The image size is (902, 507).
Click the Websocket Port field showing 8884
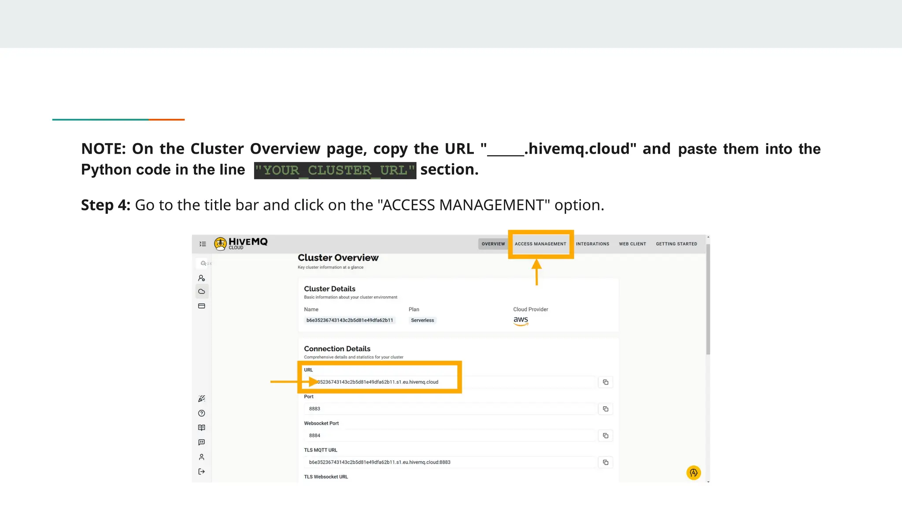pyautogui.click(x=450, y=436)
